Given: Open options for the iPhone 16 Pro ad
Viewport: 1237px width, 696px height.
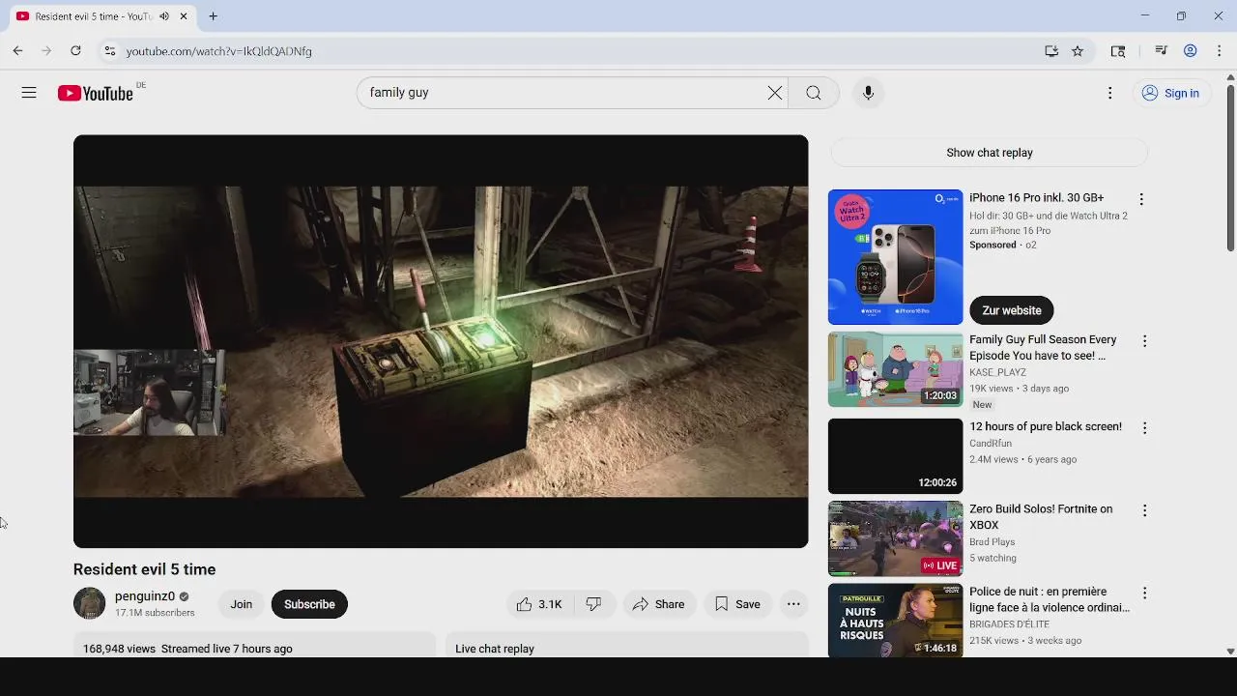Looking at the screenshot, I should (1141, 199).
